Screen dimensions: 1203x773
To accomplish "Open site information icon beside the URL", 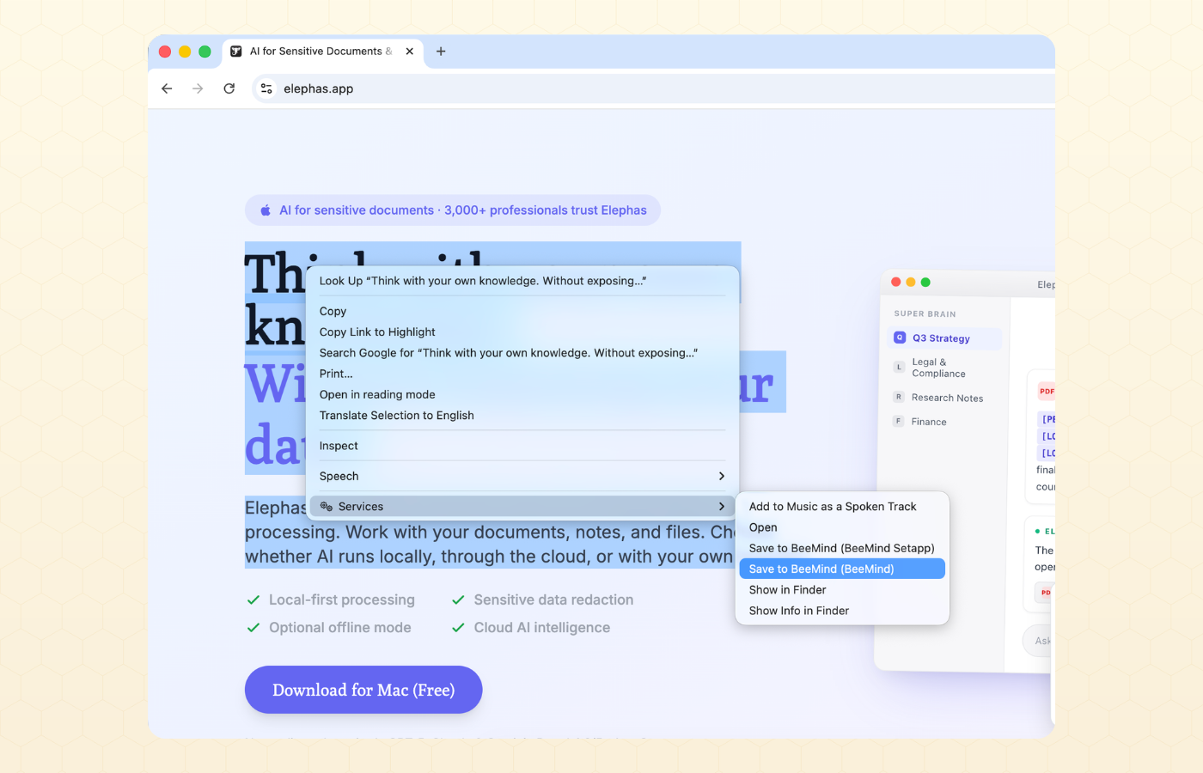I will [x=266, y=88].
